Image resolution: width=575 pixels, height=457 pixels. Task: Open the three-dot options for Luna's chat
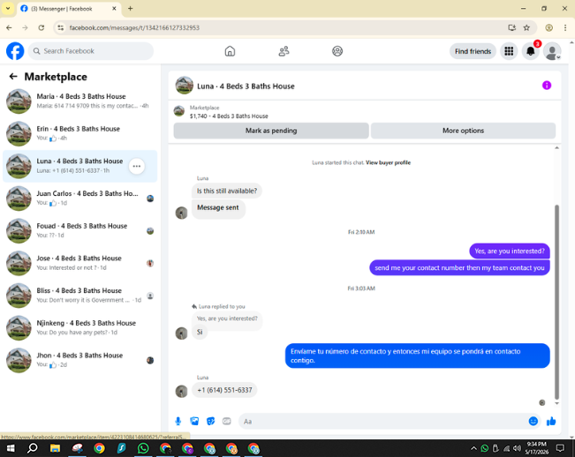137,166
